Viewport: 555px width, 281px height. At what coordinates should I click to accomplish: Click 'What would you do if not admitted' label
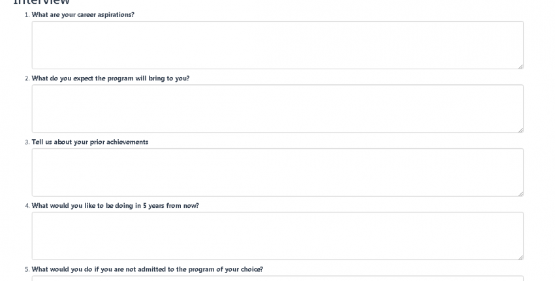coord(148,269)
